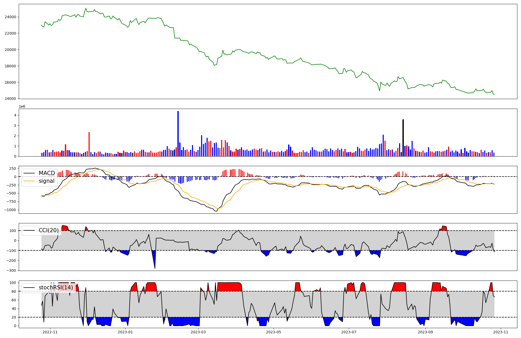
Task: Click the 2023-11 date tick label
Action: (501, 332)
